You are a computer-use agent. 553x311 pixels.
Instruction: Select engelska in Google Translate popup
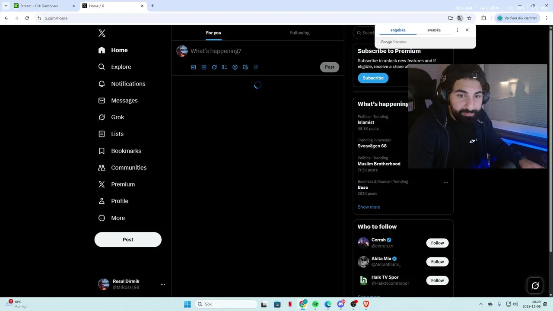click(398, 30)
